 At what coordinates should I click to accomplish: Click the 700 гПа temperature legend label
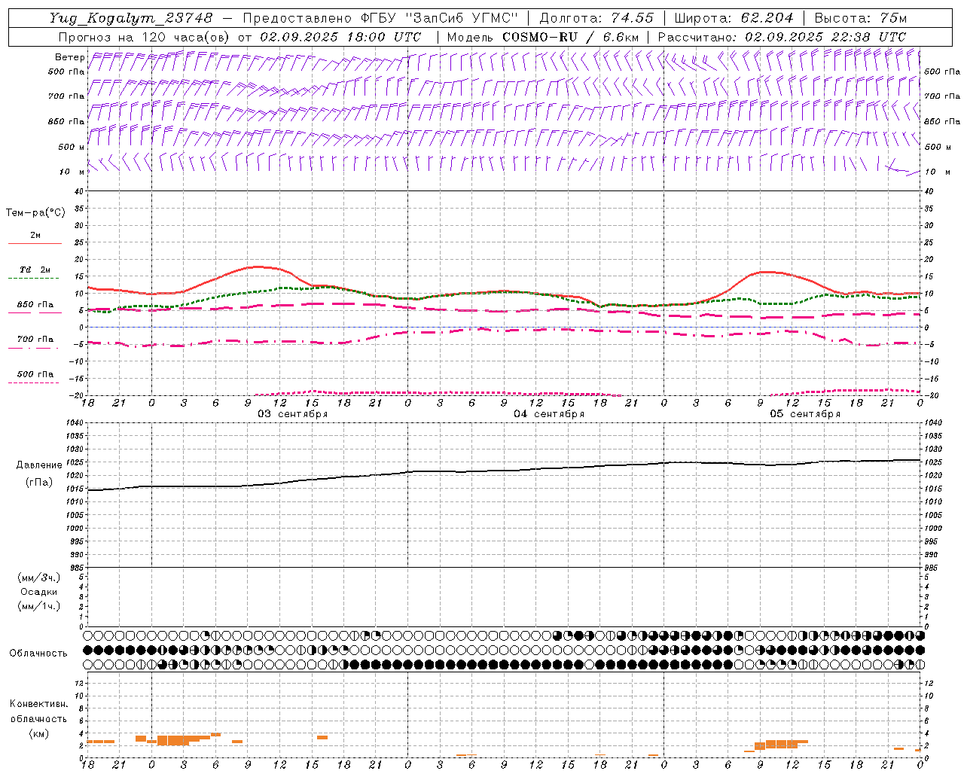[35, 340]
